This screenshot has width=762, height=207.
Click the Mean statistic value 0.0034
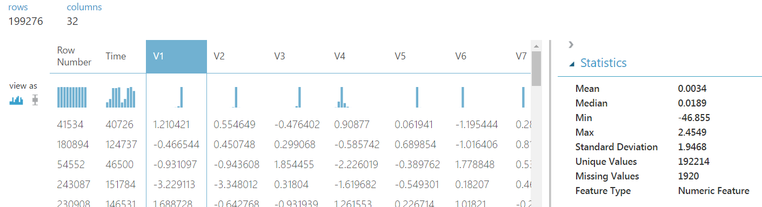tap(692, 89)
